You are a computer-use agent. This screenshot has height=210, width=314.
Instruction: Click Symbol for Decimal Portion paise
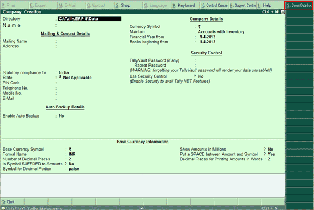pyautogui.click(x=74, y=169)
